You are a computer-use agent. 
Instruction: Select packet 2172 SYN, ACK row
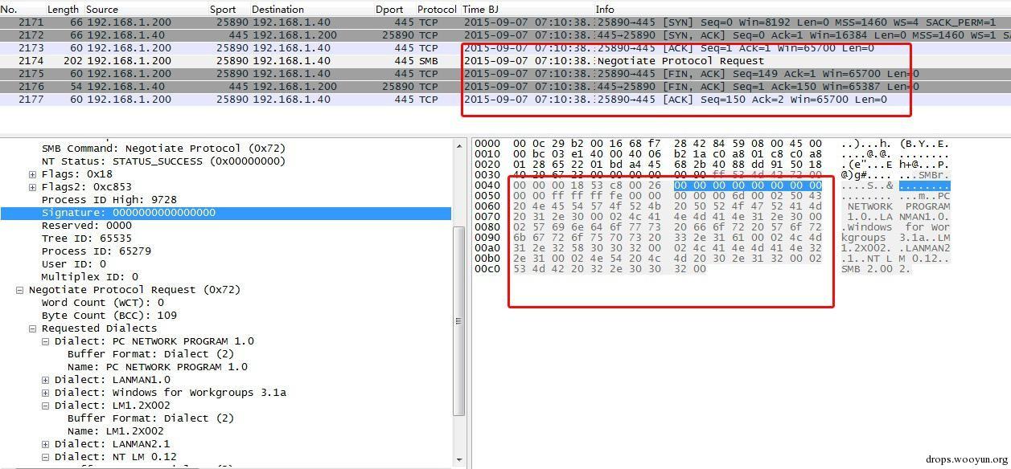click(505, 35)
